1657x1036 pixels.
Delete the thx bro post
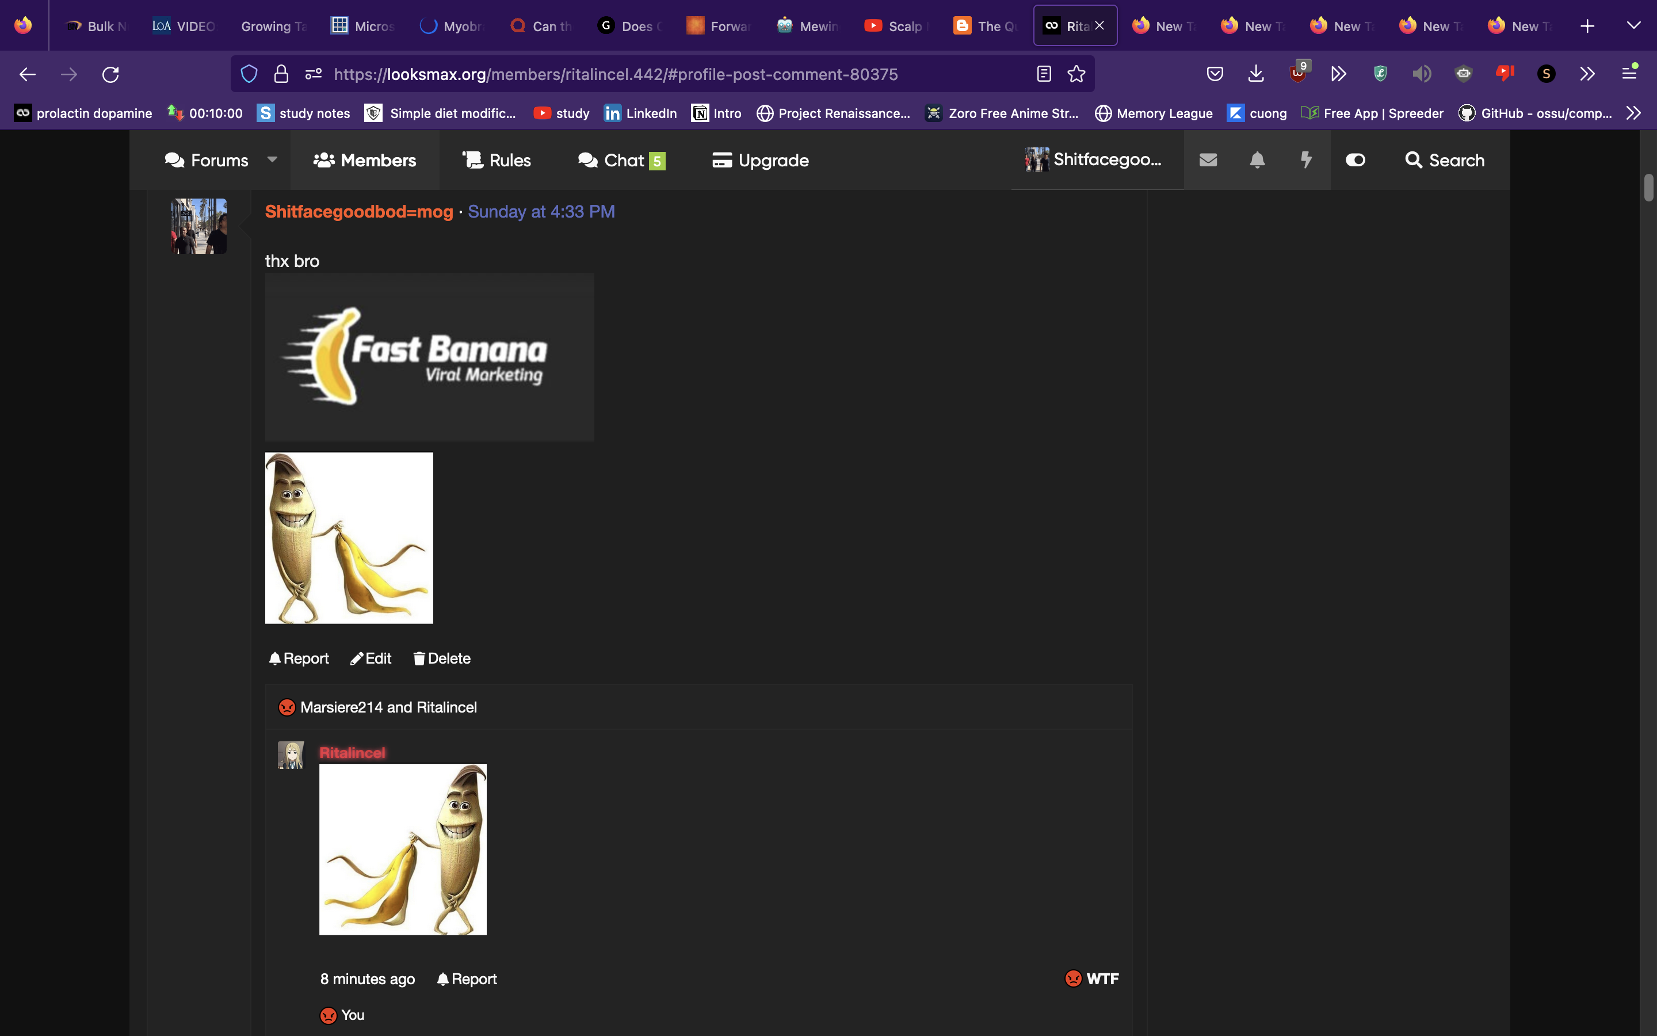pyautogui.click(x=442, y=658)
